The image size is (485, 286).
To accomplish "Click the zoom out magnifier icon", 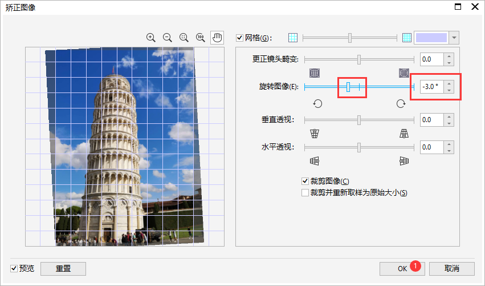I will 168,38.
